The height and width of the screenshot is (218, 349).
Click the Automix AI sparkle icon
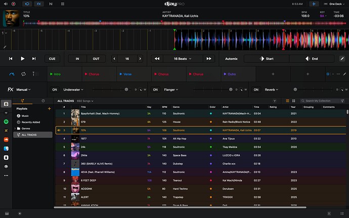click(x=314, y=4)
